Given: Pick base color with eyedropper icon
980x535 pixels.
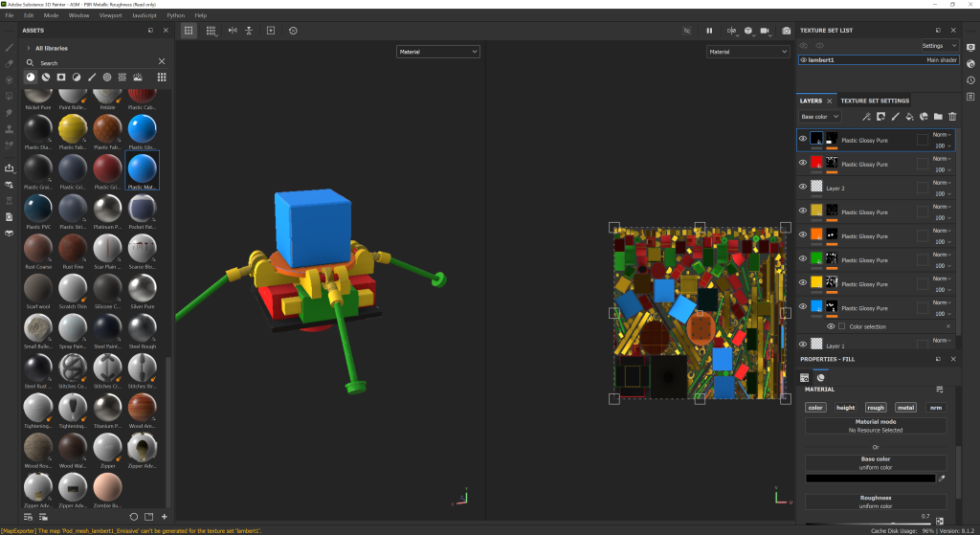Looking at the screenshot, I should click(941, 478).
